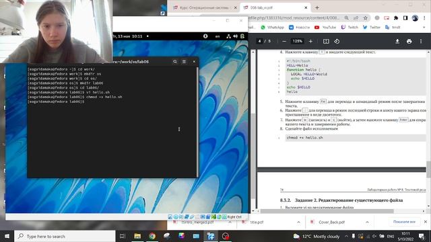Click the Windows Start button

tap(7, 236)
